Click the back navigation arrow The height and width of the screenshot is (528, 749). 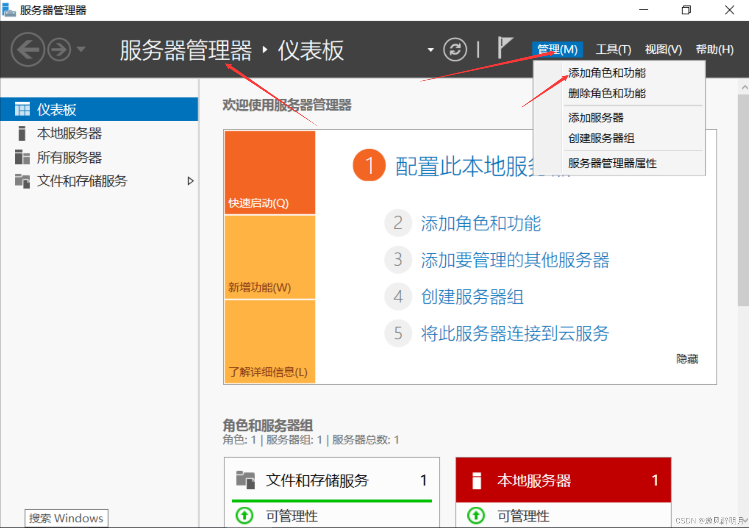pyautogui.click(x=28, y=49)
